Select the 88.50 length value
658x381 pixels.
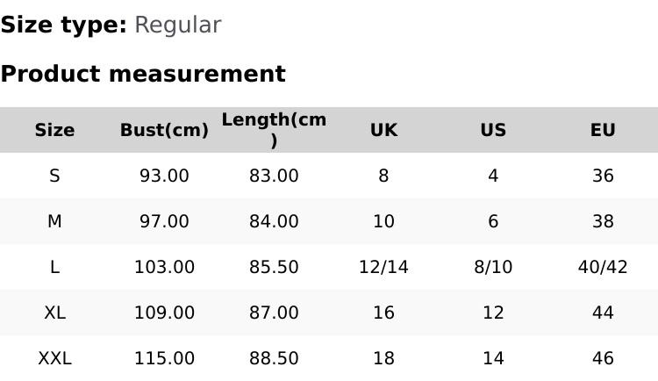(274, 358)
